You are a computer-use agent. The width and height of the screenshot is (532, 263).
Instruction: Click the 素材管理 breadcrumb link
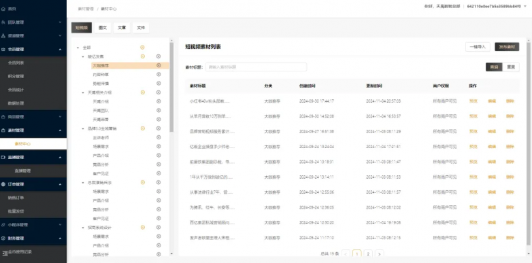click(85, 9)
